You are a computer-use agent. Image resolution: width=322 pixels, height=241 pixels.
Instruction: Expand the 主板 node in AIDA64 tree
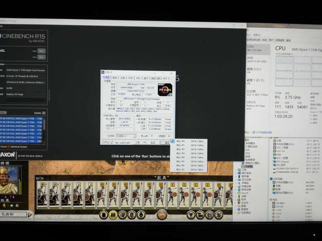[236, 170]
